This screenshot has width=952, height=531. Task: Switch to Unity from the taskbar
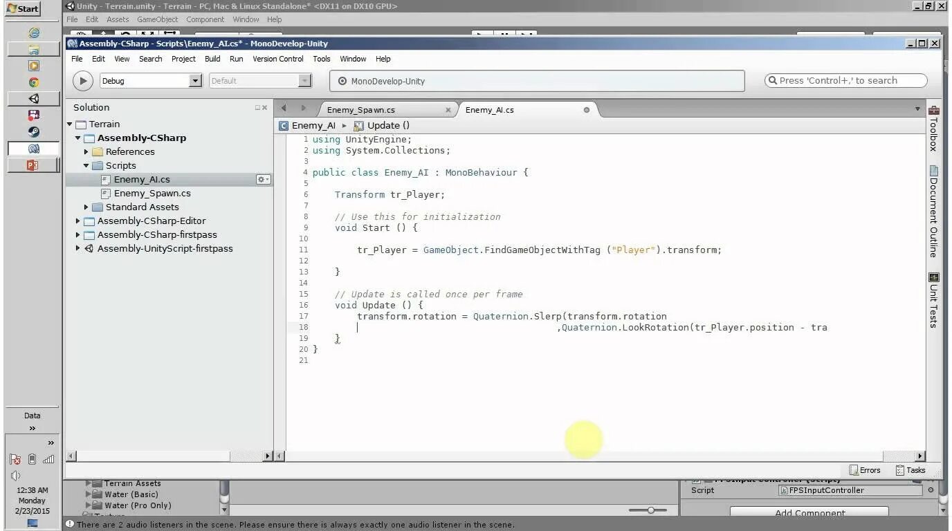[x=33, y=99]
